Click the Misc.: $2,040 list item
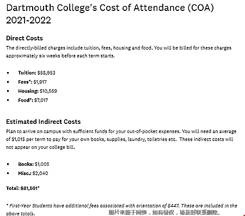This screenshot has height=216, width=245. pos(33,173)
